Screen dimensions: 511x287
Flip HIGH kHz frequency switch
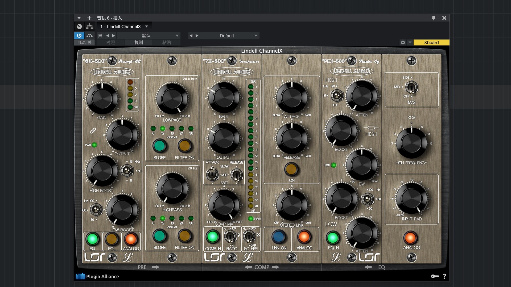click(x=337, y=95)
